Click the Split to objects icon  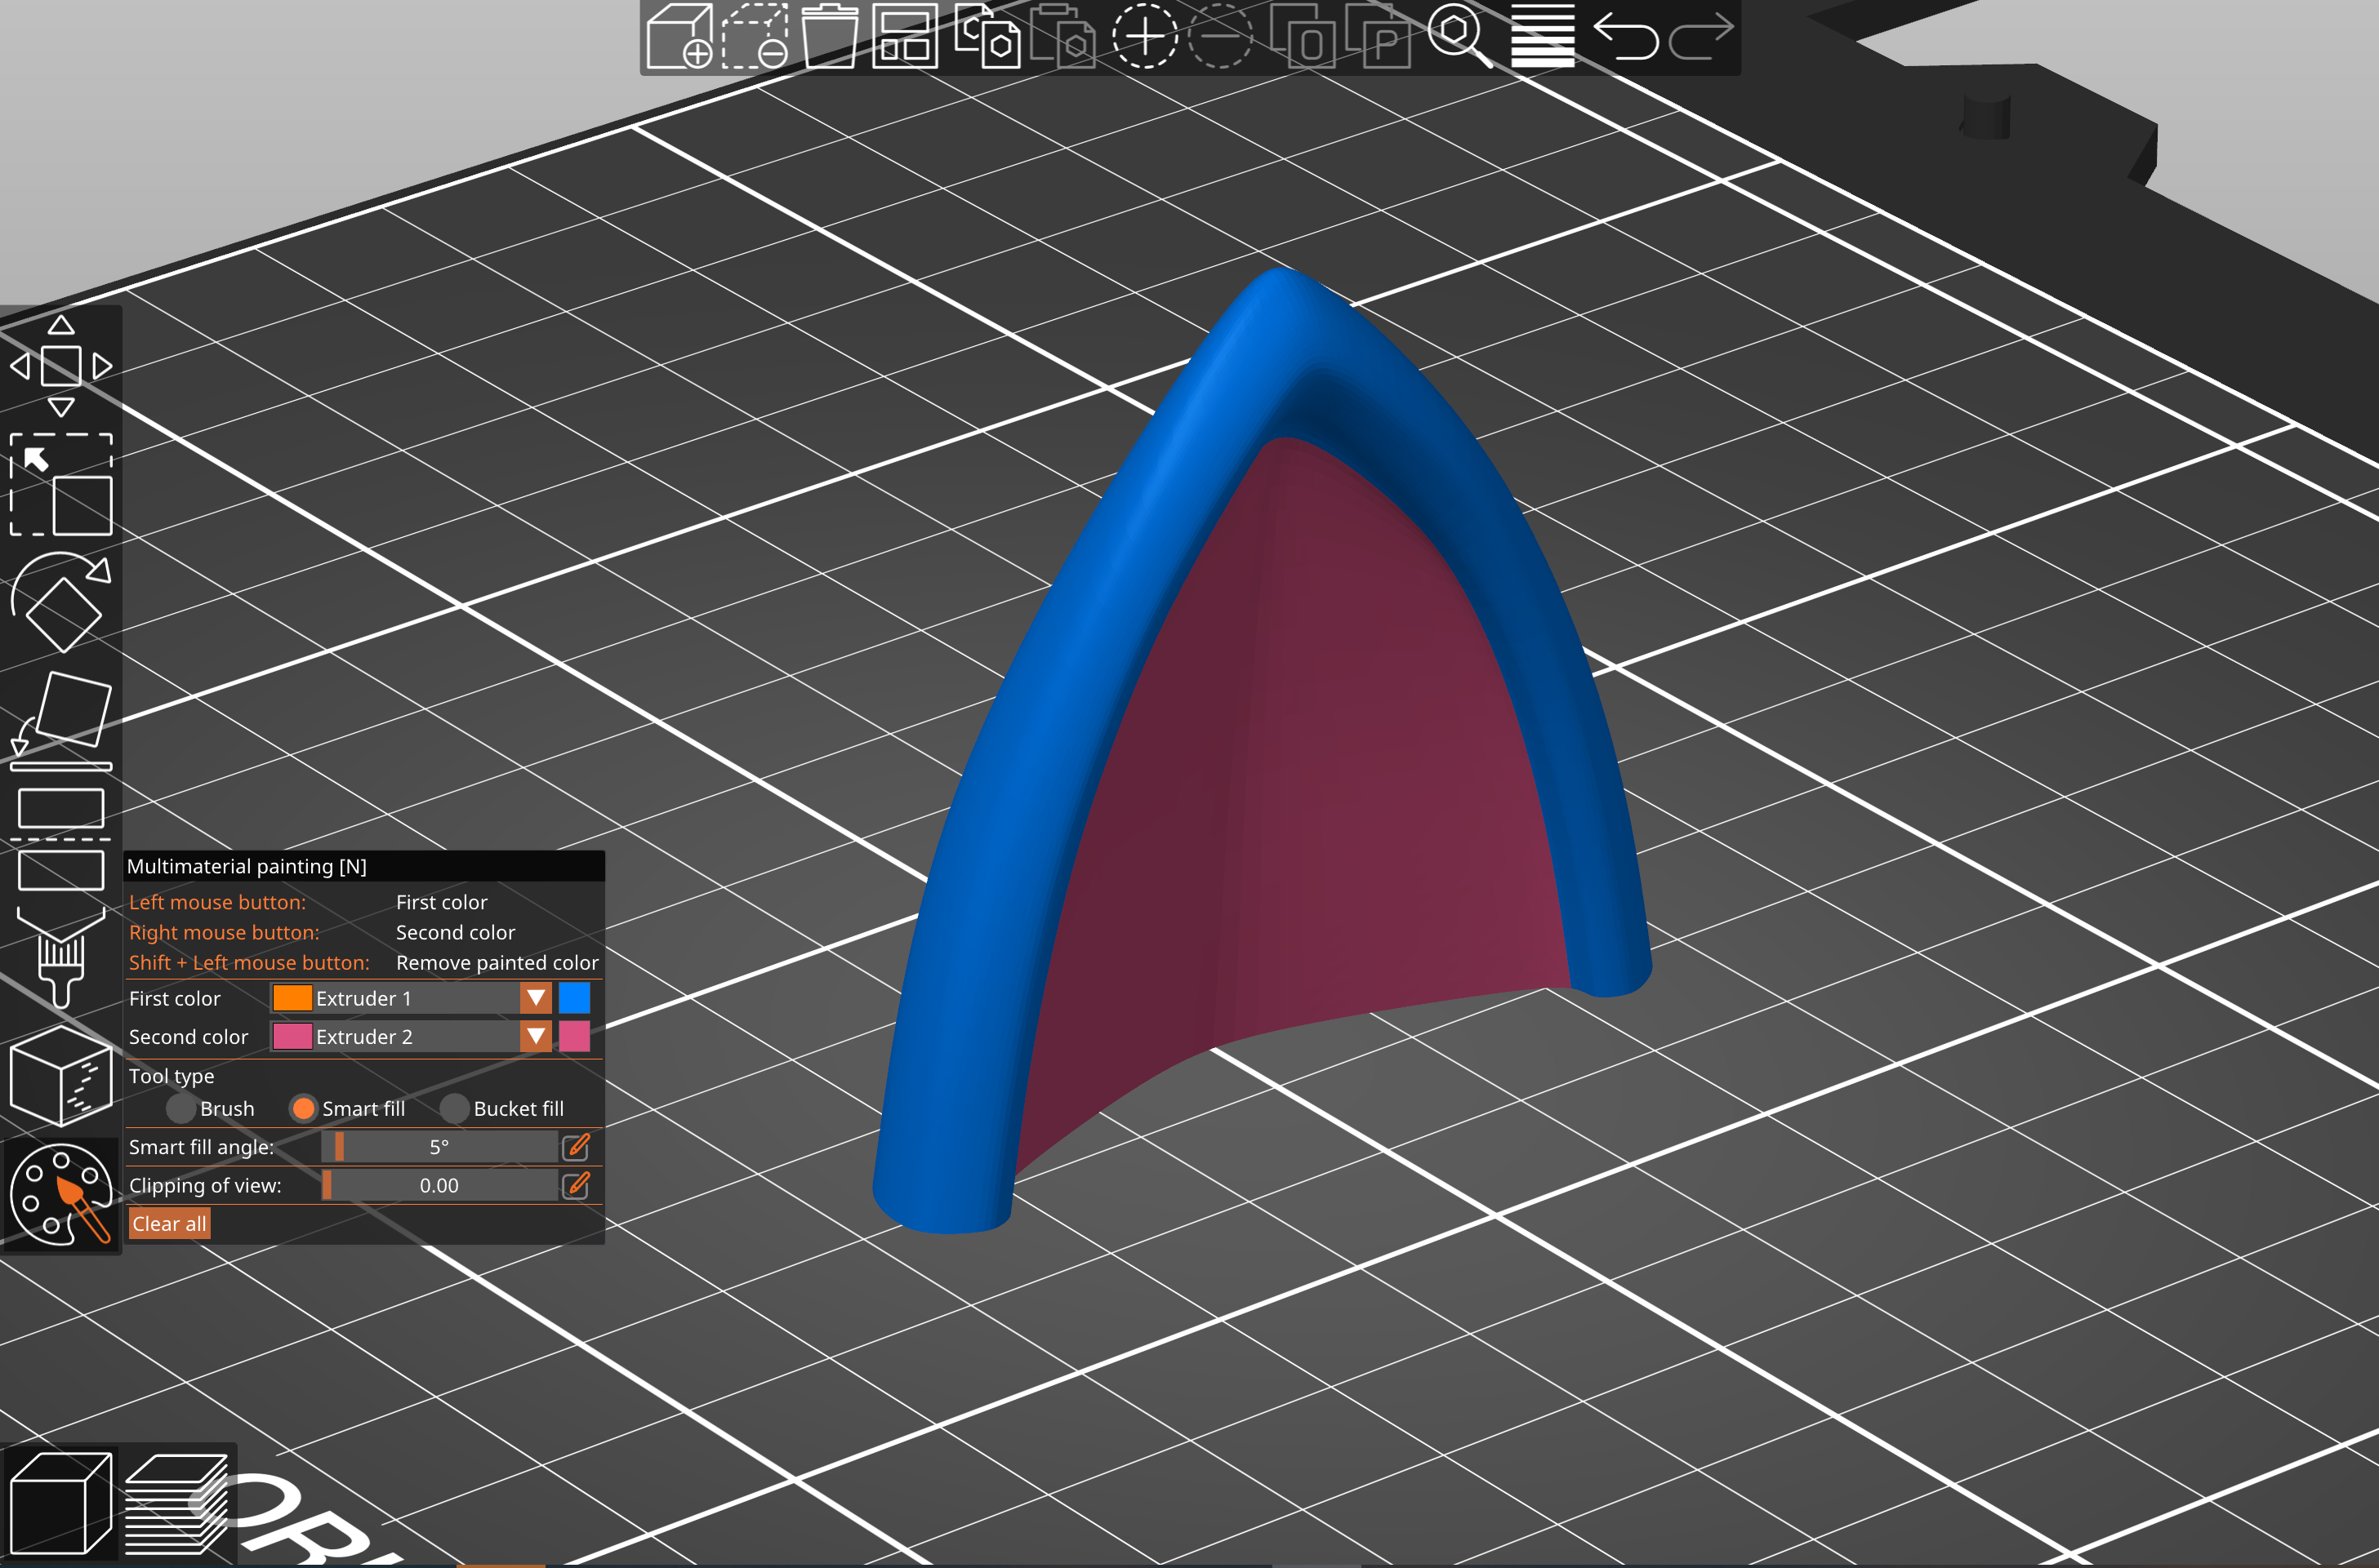(x=1303, y=36)
